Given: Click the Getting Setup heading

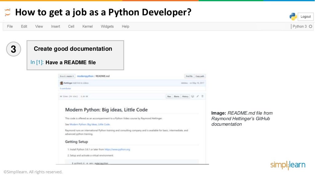Looking at the screenshot, I should [76, 142].
